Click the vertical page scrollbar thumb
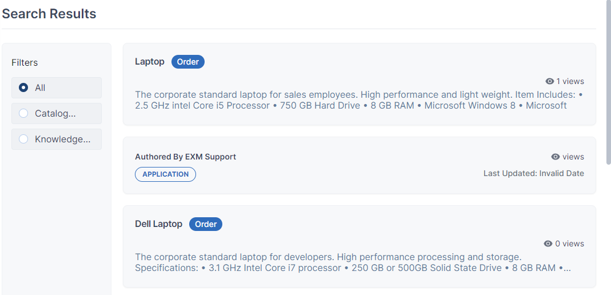 tap(609, 82)
